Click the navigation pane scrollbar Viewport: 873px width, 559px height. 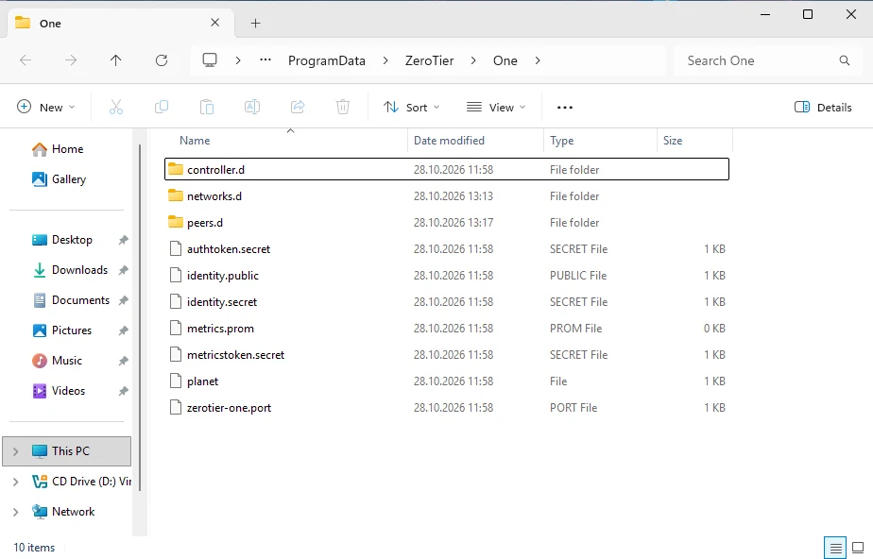140,317
